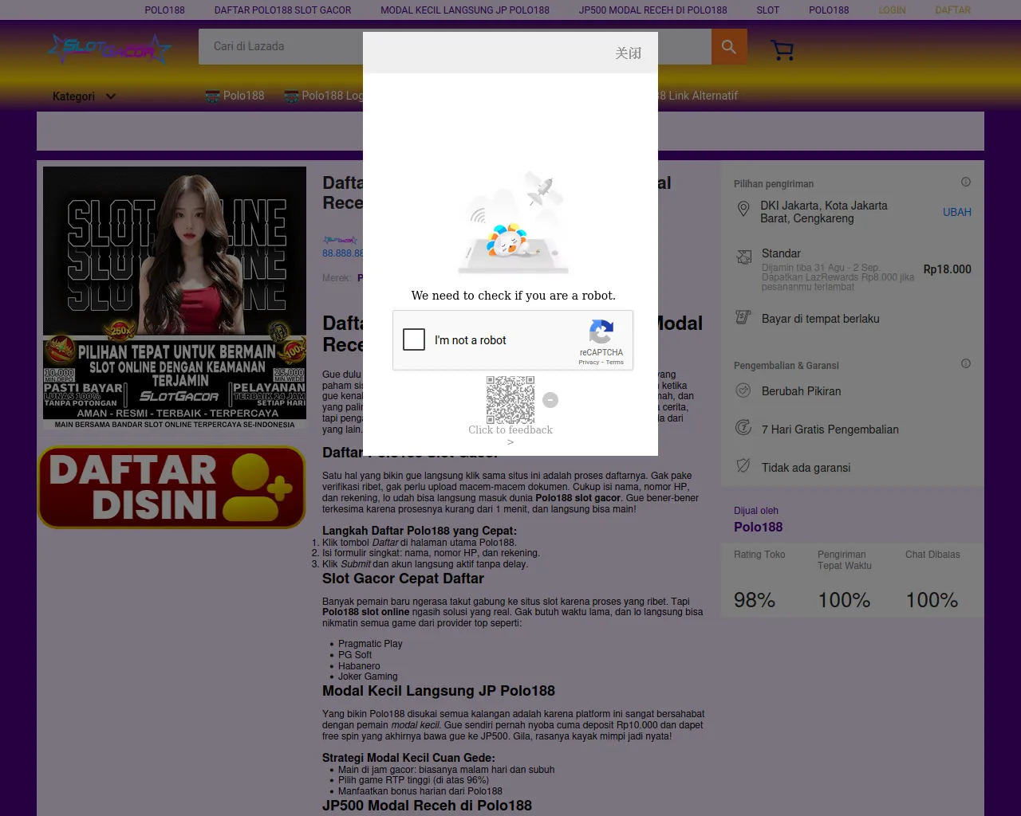This screenshot has height=816, width=1021.
Task: Open DAFTAR POLO188 SLOT GACOR menu item
Action: 282,10
